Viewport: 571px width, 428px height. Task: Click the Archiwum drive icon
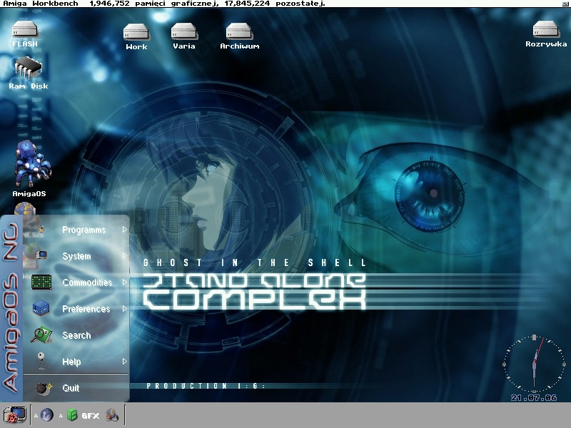click(239, 31)
